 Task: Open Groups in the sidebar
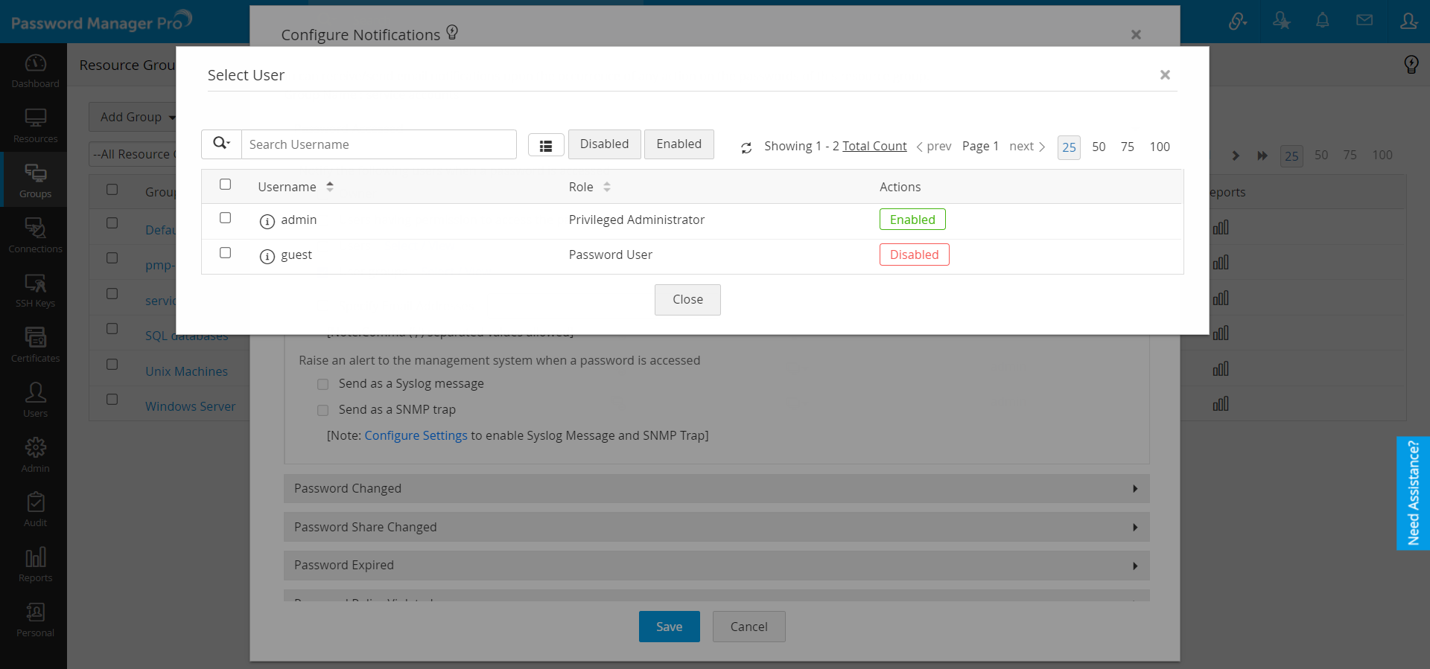[35, 181]
